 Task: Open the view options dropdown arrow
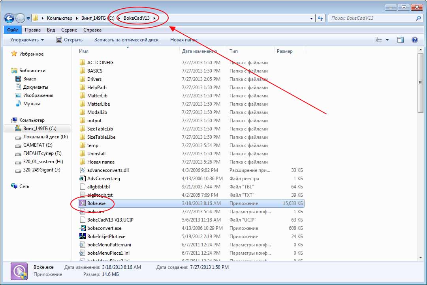[387, 40]
